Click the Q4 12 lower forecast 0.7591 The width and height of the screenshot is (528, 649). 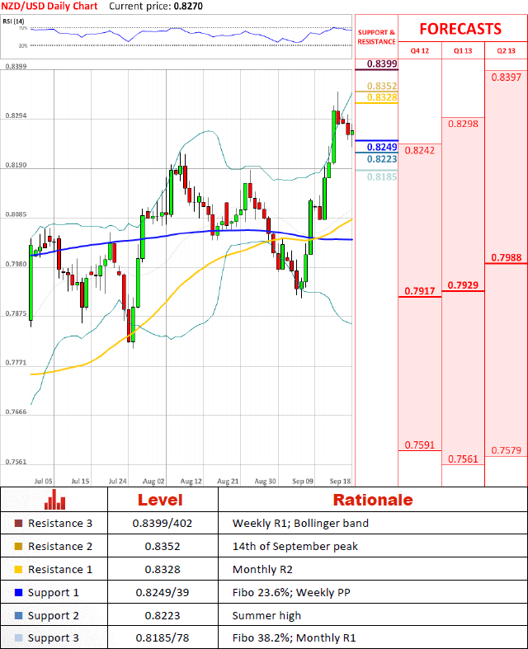pyautogui.click(x=419, y=445)
